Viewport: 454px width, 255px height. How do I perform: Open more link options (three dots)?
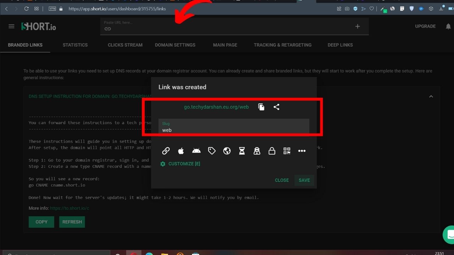point(302,151)
